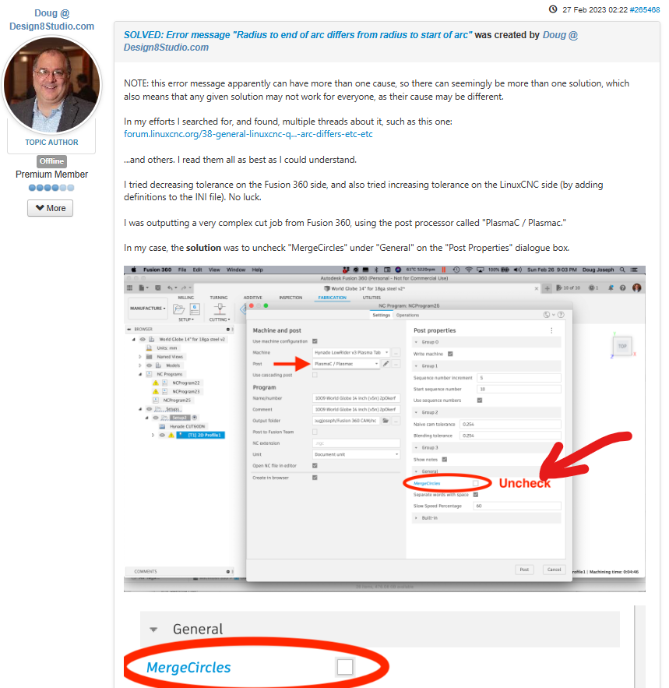Click the Save icon in Fusion's quick toolbar
The height and width of the screenshot is (688, 669).
[158, 288]
